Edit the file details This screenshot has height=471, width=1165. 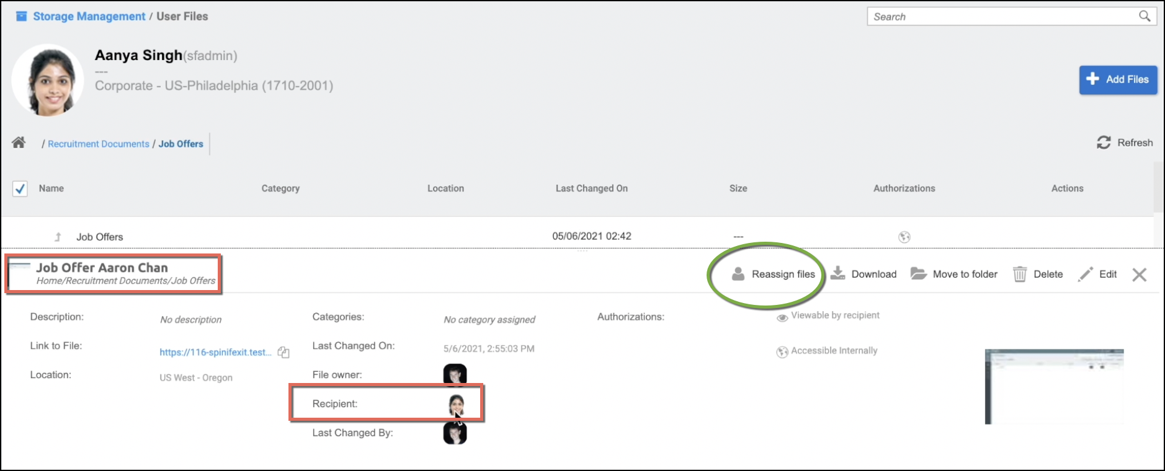point(1097,274)
